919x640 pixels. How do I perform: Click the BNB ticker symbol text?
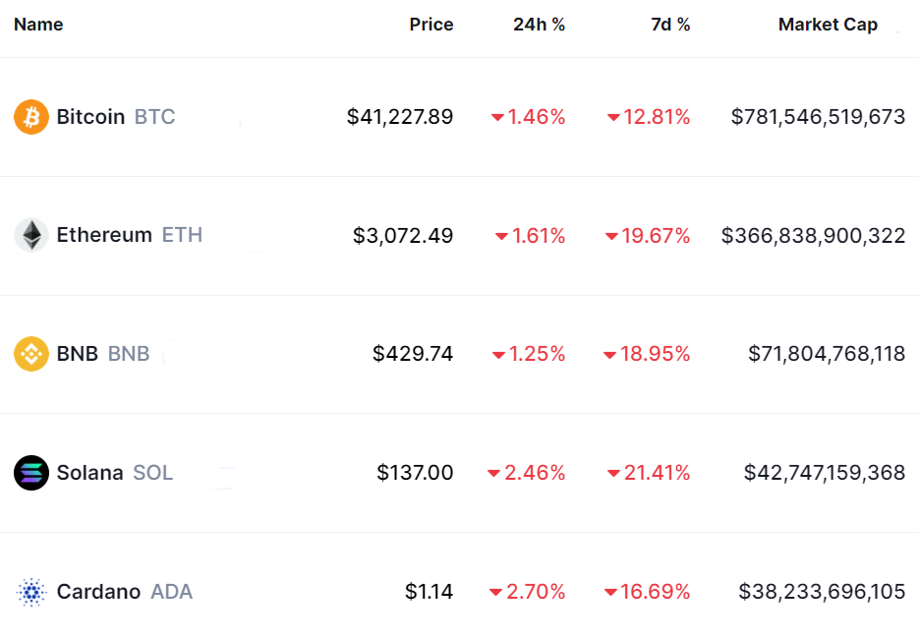click(129, 354)
